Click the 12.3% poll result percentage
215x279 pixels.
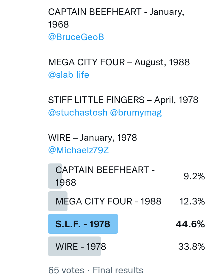click(x=192, y=201)
